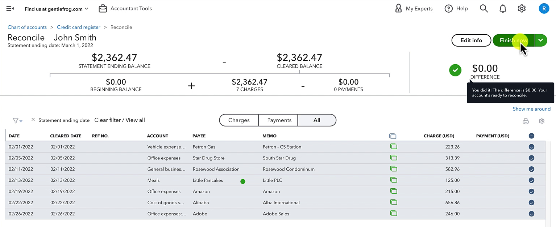Toggle the select-all checkmark in the table header
Screen dimensions: 556x227
(531, 136)
